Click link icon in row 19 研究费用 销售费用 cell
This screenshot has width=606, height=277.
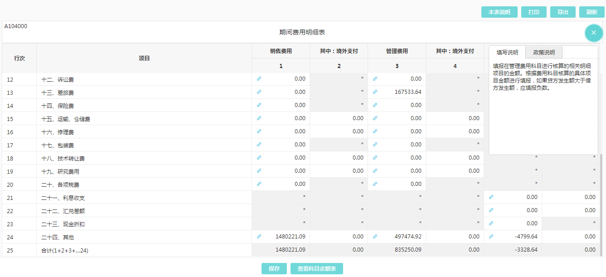point(259,171)
